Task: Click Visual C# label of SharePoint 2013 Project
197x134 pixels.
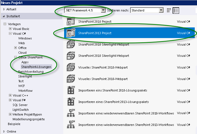Action: pyautogui.click(x=184, y=33)
